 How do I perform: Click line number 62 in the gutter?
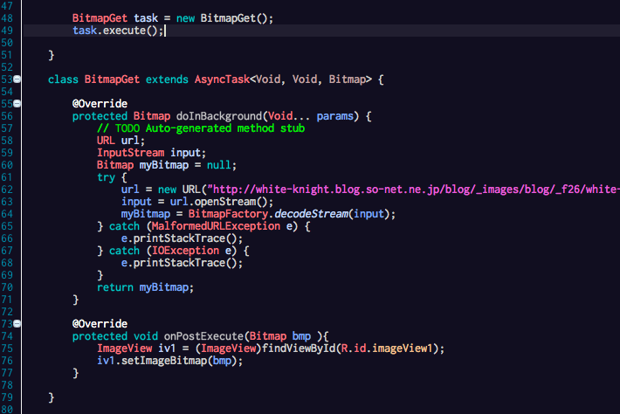pyautogui.click(x=7, y=190)
